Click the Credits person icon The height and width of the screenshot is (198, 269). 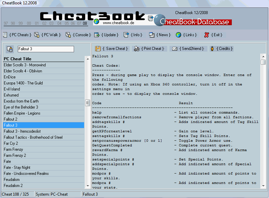pyautogui.click(x=212, y=49)
